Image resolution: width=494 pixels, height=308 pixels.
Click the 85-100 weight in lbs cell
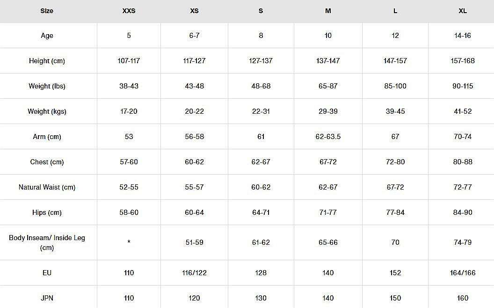[x=395, y=86]
